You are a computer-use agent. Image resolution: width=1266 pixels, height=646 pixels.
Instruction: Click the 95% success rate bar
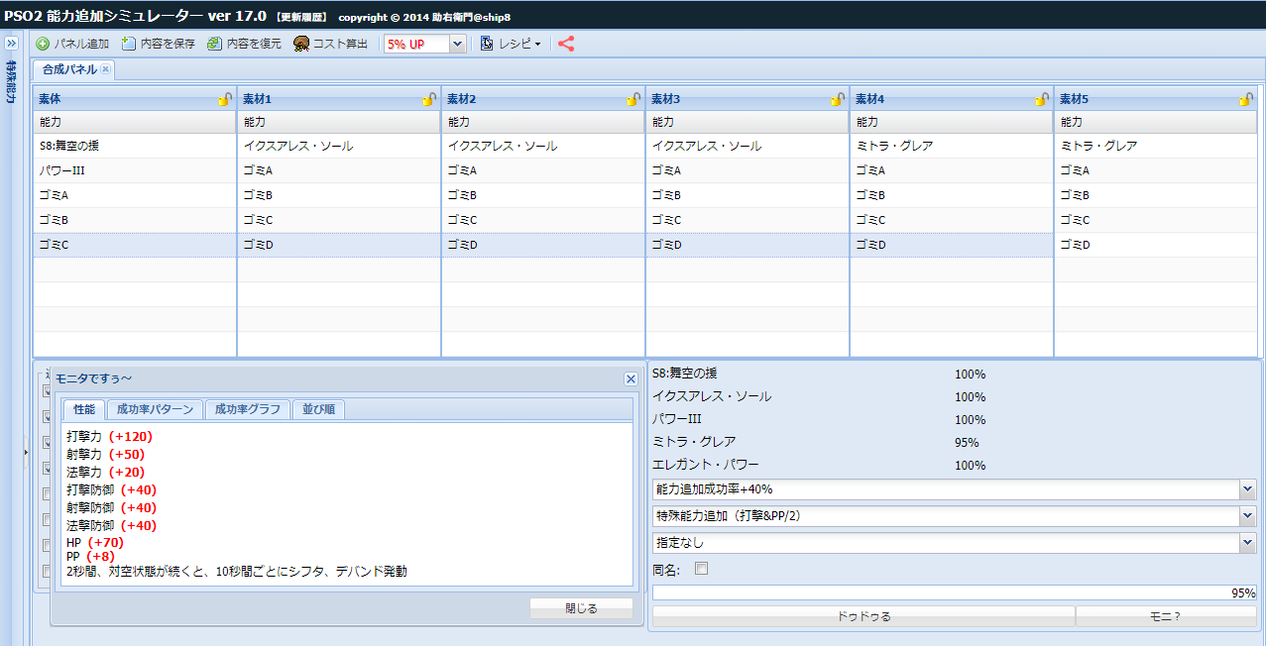[x=955, y=592]
